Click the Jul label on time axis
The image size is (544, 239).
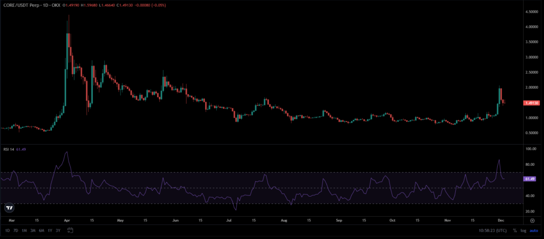pyautogui.click(x=229, y=220)
